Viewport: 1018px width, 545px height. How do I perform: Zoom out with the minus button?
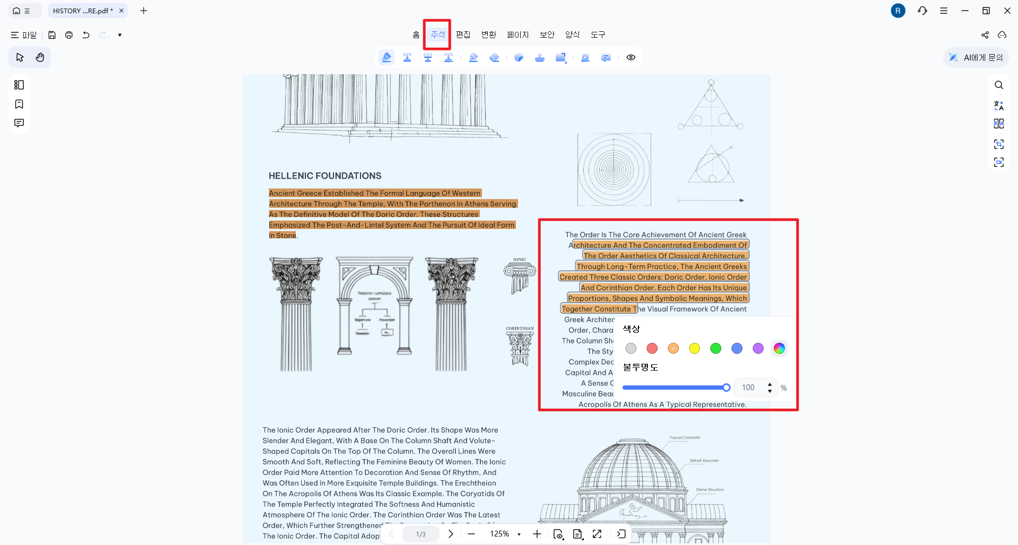pos(471,534)
